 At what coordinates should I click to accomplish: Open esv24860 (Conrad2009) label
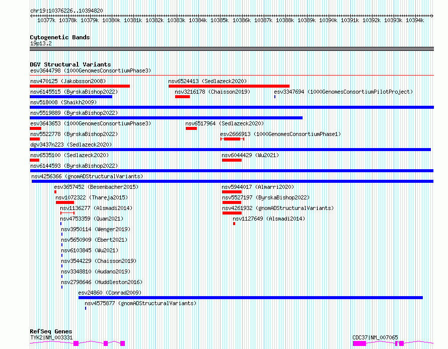tap(110, 293)
